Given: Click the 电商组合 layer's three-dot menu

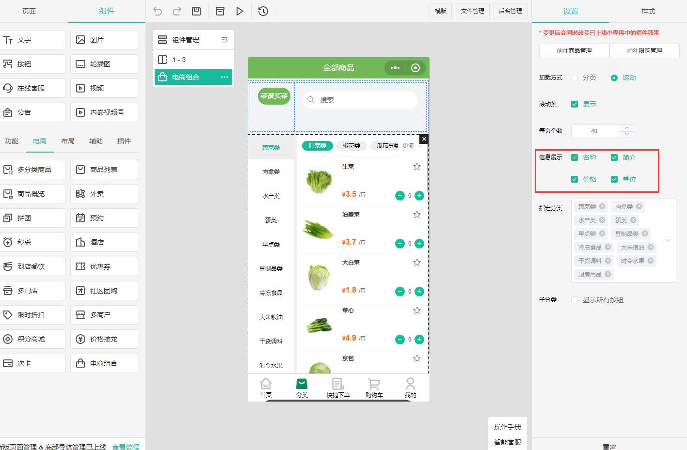Looking at the screenshot, I should click(x=224, y=77).
